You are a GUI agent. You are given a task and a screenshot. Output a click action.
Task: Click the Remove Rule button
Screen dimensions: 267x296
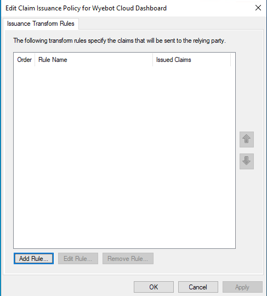[128, 258]
